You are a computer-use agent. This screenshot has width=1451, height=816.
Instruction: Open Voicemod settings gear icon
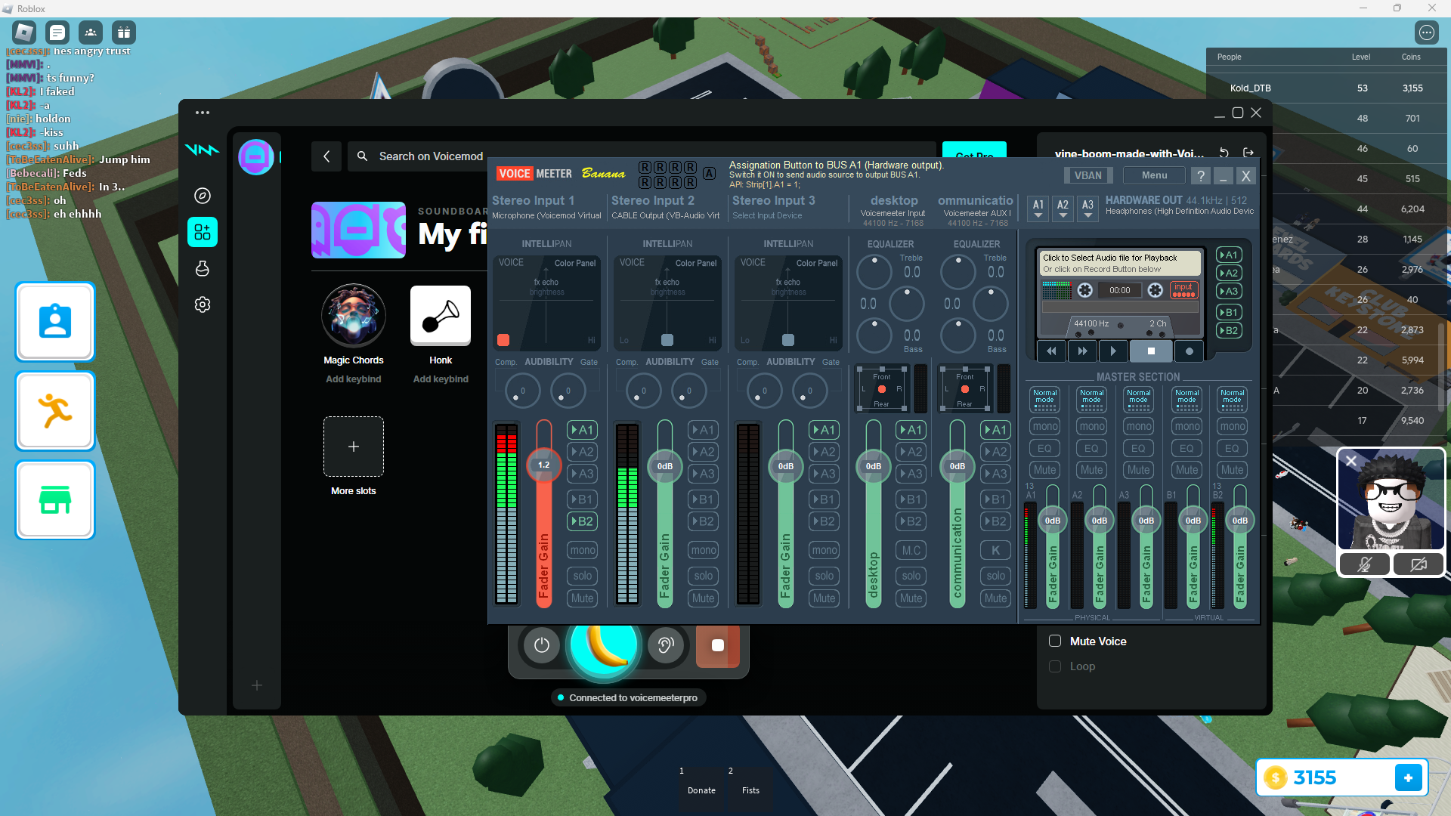[x=203, y=304]
